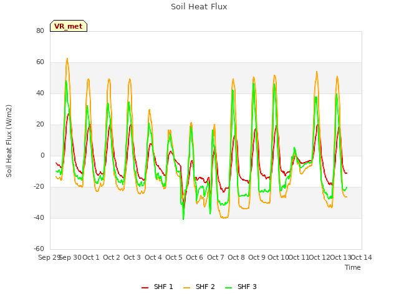Image resolution: width=399 pixels, height=299 pixels.
Task: Click the SHF 2 trough near -40 on Oct 7
Action: (x=224, y=217)
